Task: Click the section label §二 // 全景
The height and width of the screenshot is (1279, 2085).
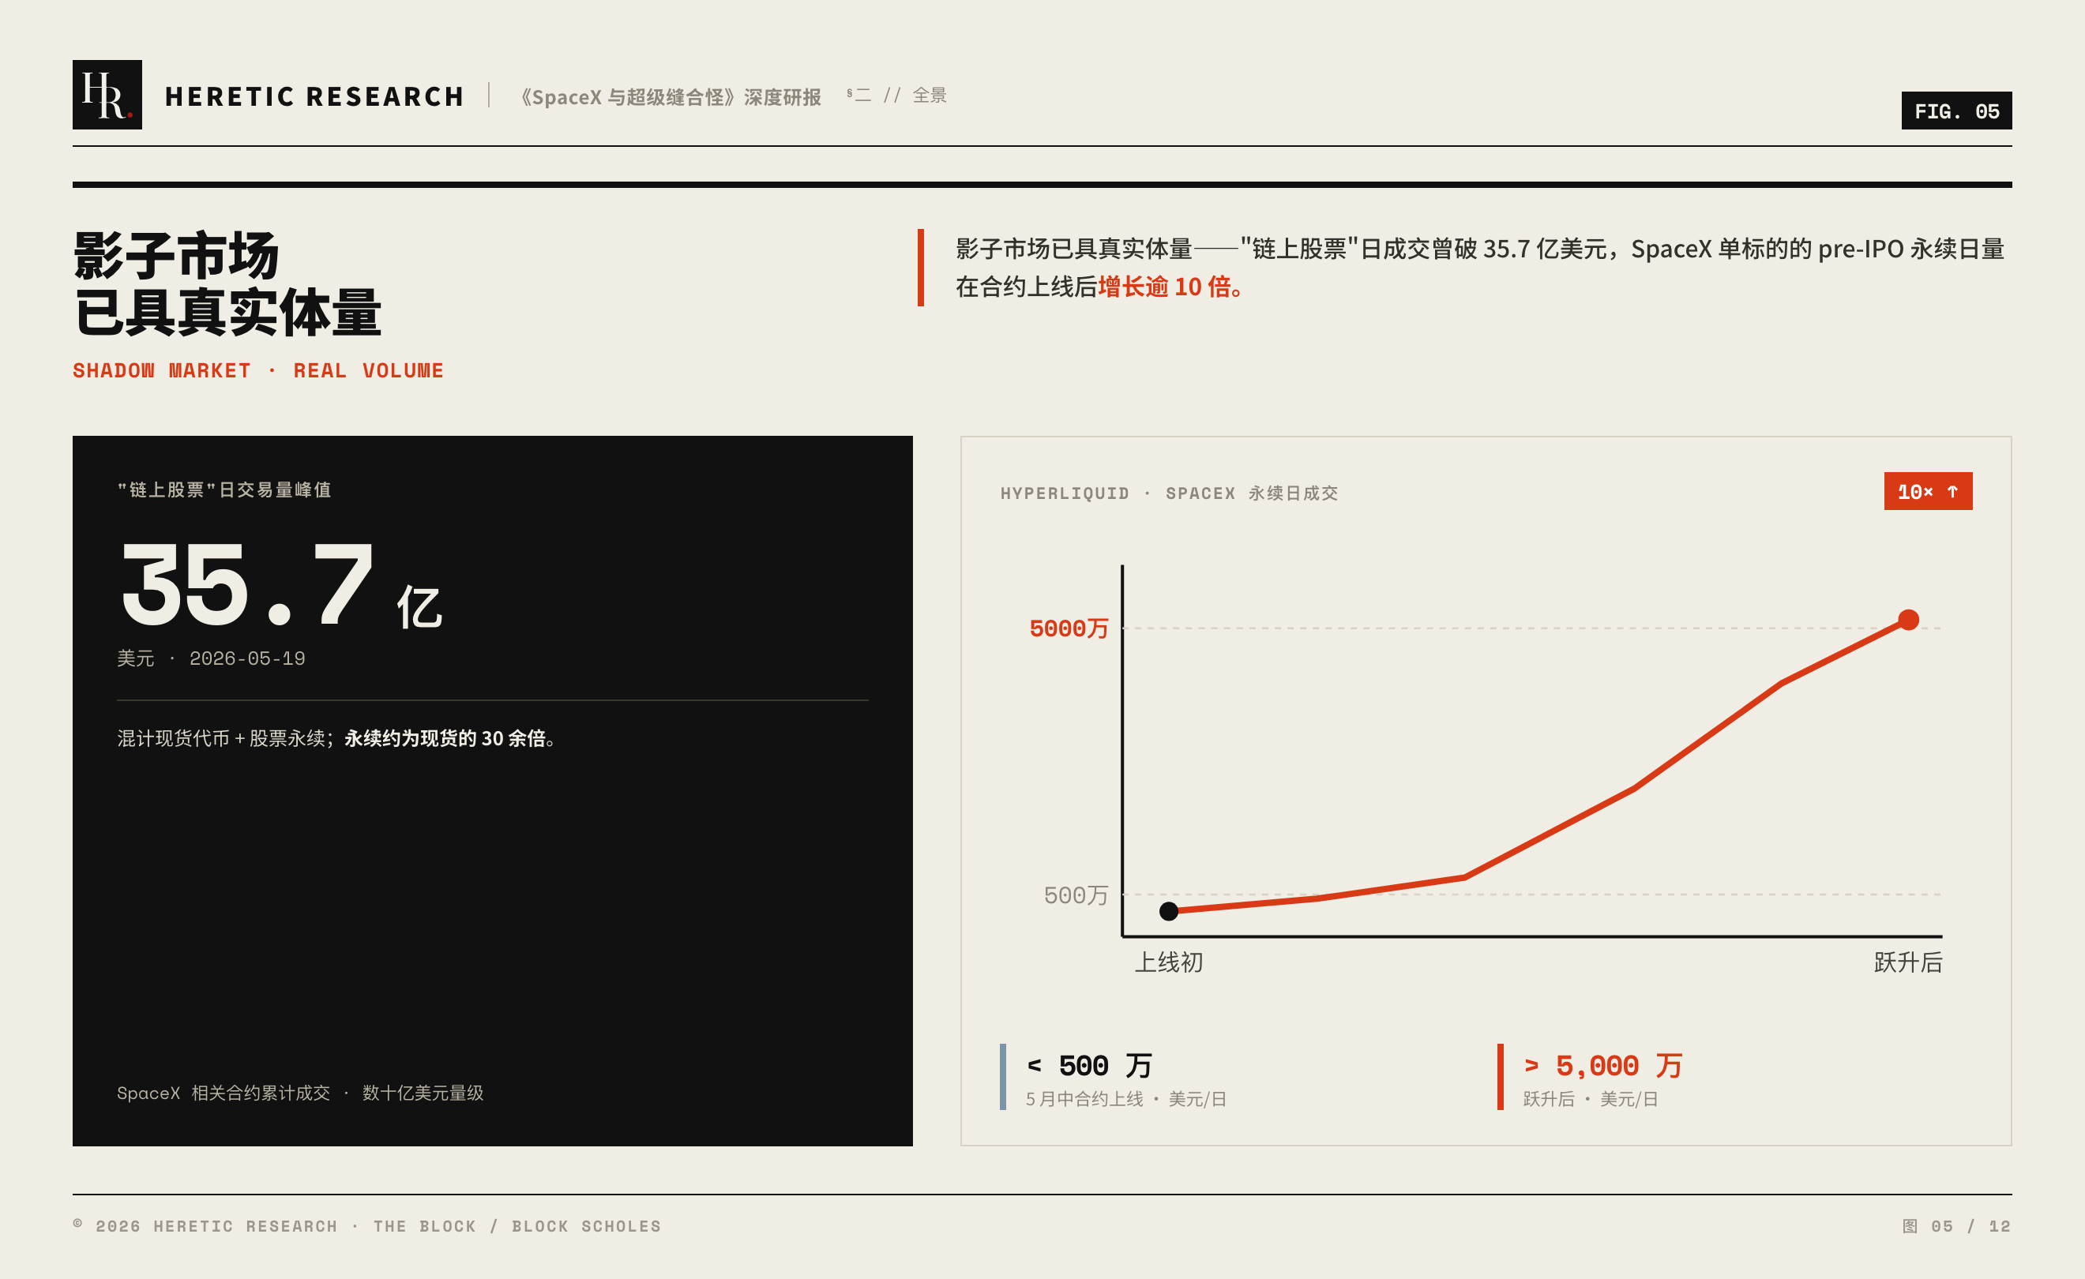Action: click(896, 96)
